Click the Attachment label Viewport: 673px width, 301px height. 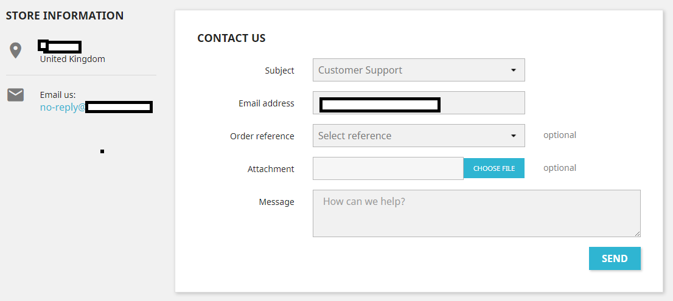271,169
